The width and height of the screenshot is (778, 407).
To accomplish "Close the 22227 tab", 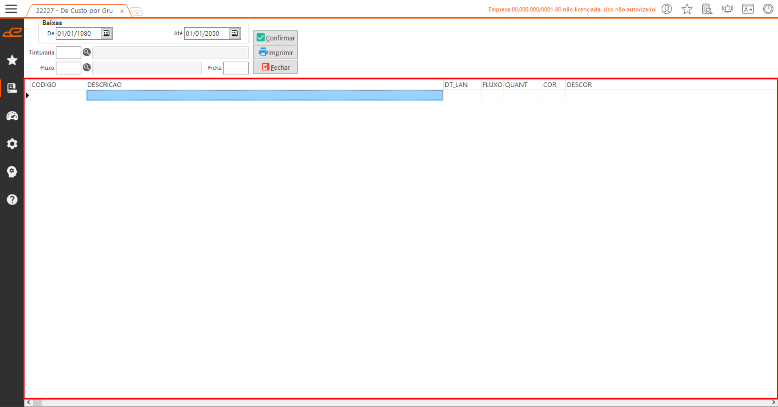I will pos(122,11).
